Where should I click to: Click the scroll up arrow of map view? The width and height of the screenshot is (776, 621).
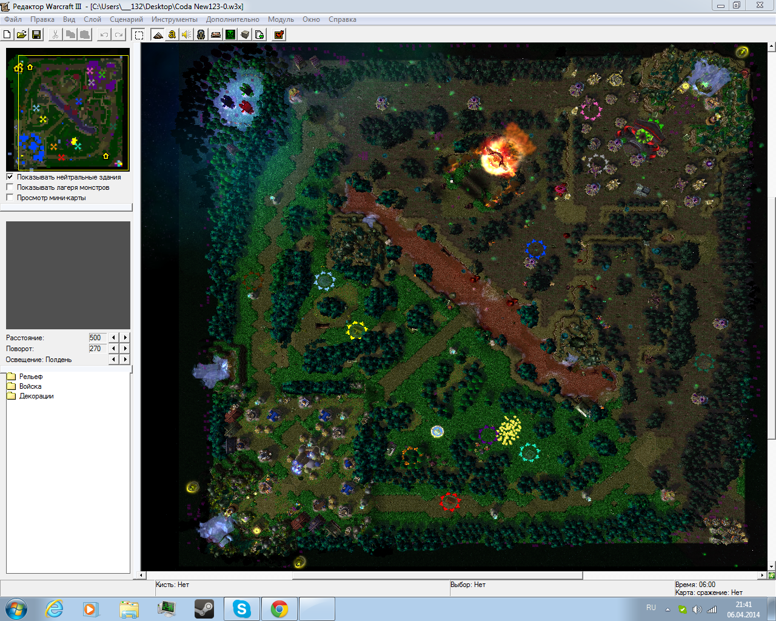click(x=772, y=46)
